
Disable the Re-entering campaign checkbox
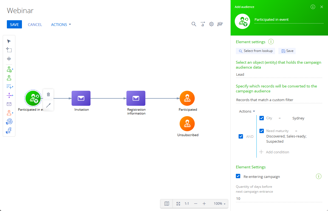pyautogui.click(x=238, y=176)
